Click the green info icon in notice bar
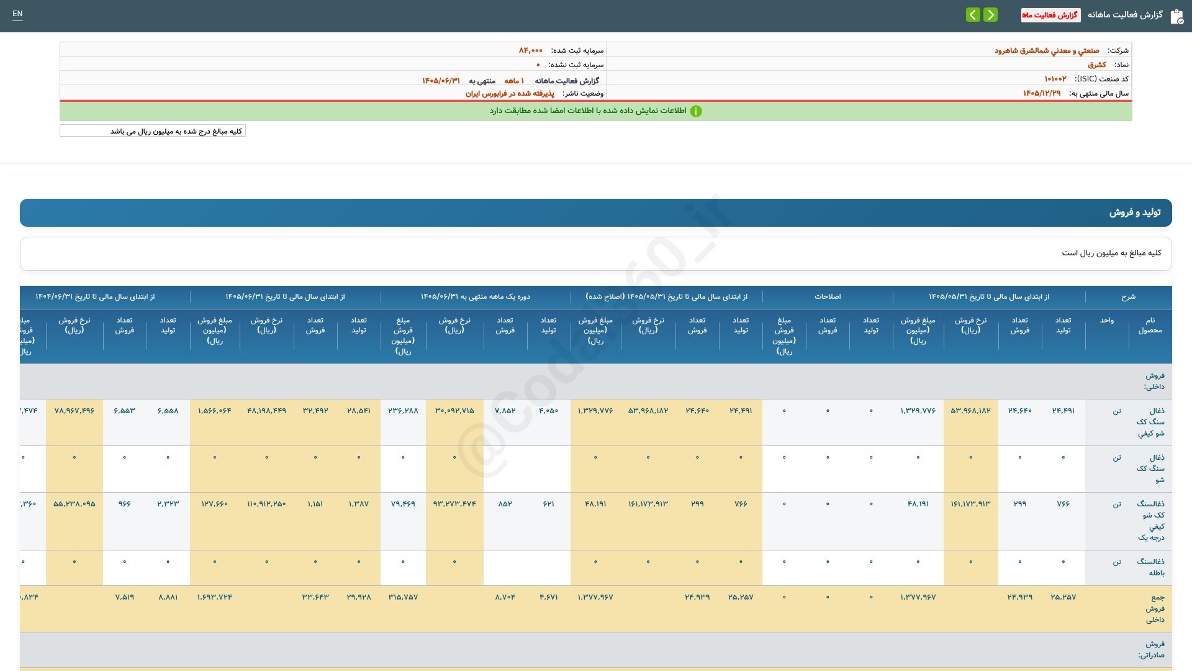The image size is (1192, 671). click(696, 111)
